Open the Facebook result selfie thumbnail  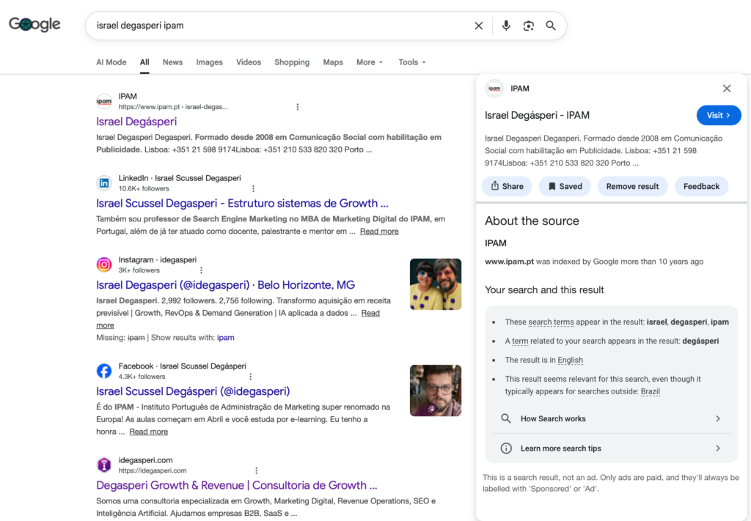(436, 391)
